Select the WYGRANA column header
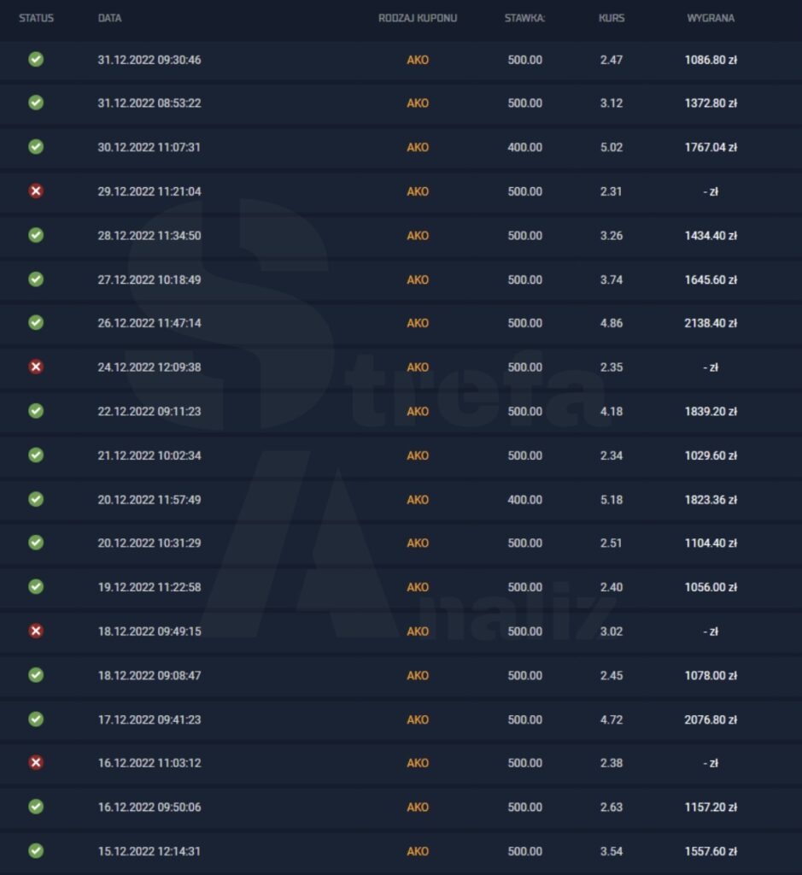Viewport: 802px width, 875px height. click(711, 18)
